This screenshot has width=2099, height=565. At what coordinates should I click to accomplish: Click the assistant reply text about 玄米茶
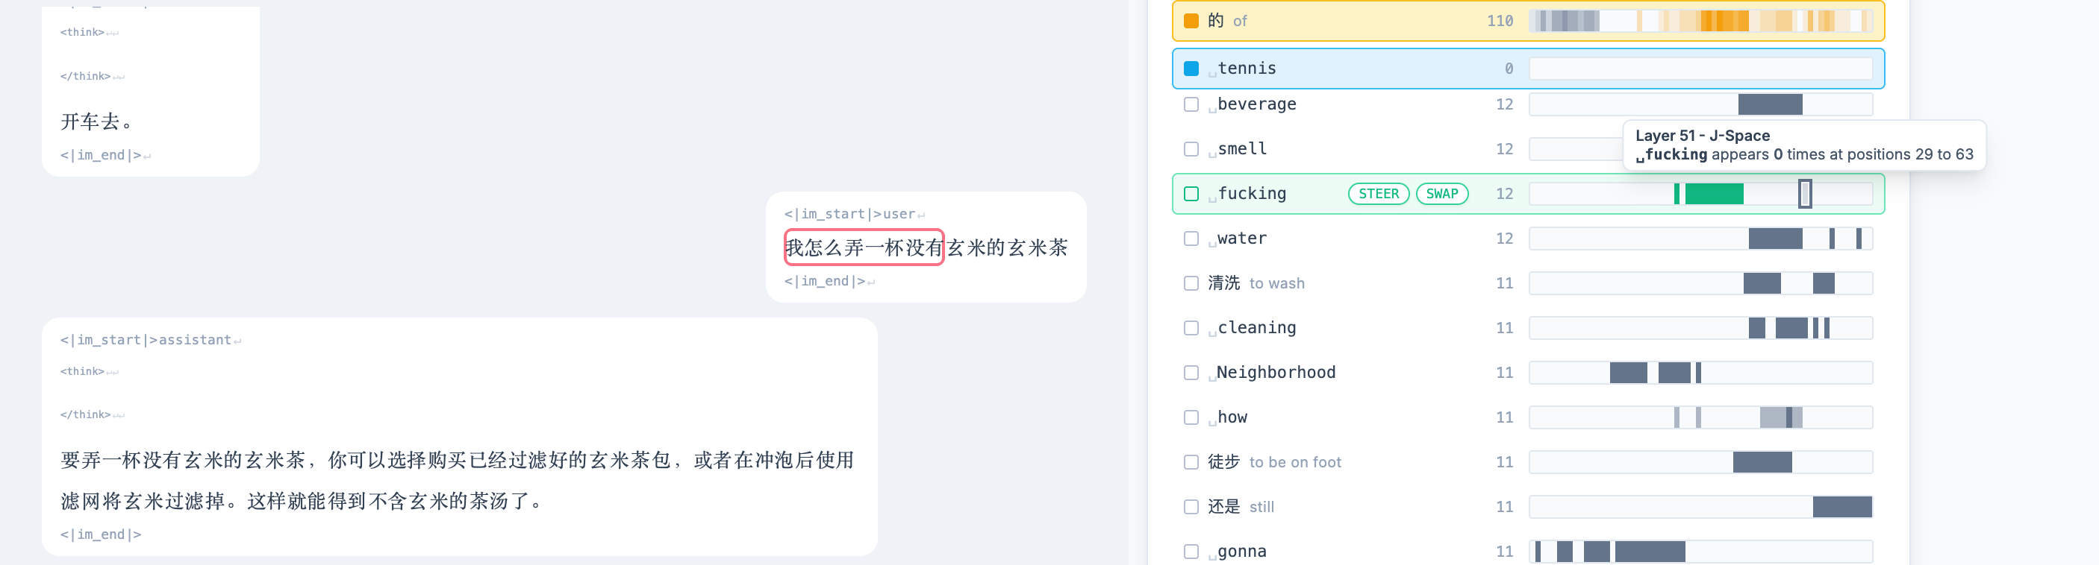(x=457, y=480)
